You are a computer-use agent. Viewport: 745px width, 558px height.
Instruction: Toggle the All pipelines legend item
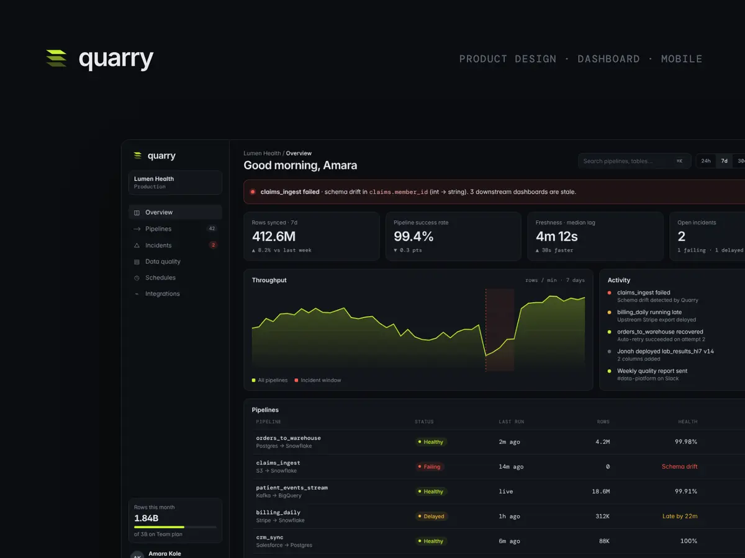point(270,380)
